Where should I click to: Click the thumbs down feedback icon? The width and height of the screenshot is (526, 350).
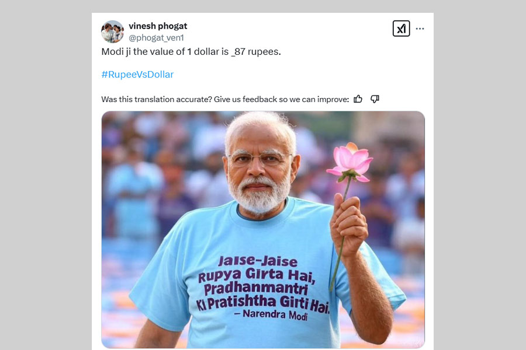tap(375, 99)
